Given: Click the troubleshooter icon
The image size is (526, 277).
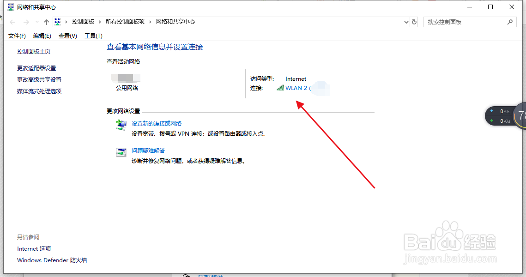Looking at the screenshot, I should point(121,152).
